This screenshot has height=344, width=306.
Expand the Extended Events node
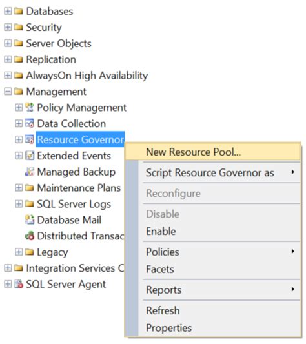coord(19,156)
